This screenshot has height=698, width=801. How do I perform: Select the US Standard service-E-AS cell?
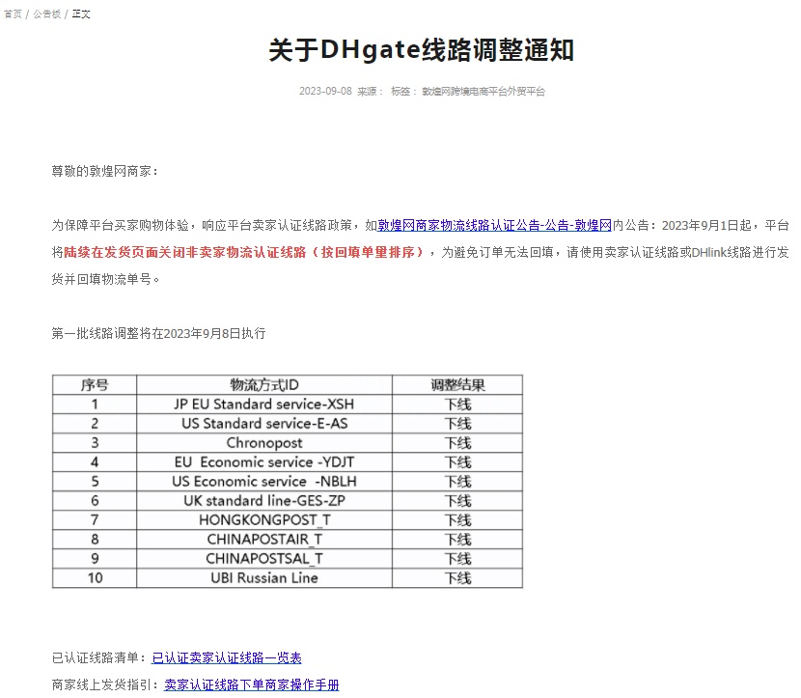click(264, 424)
